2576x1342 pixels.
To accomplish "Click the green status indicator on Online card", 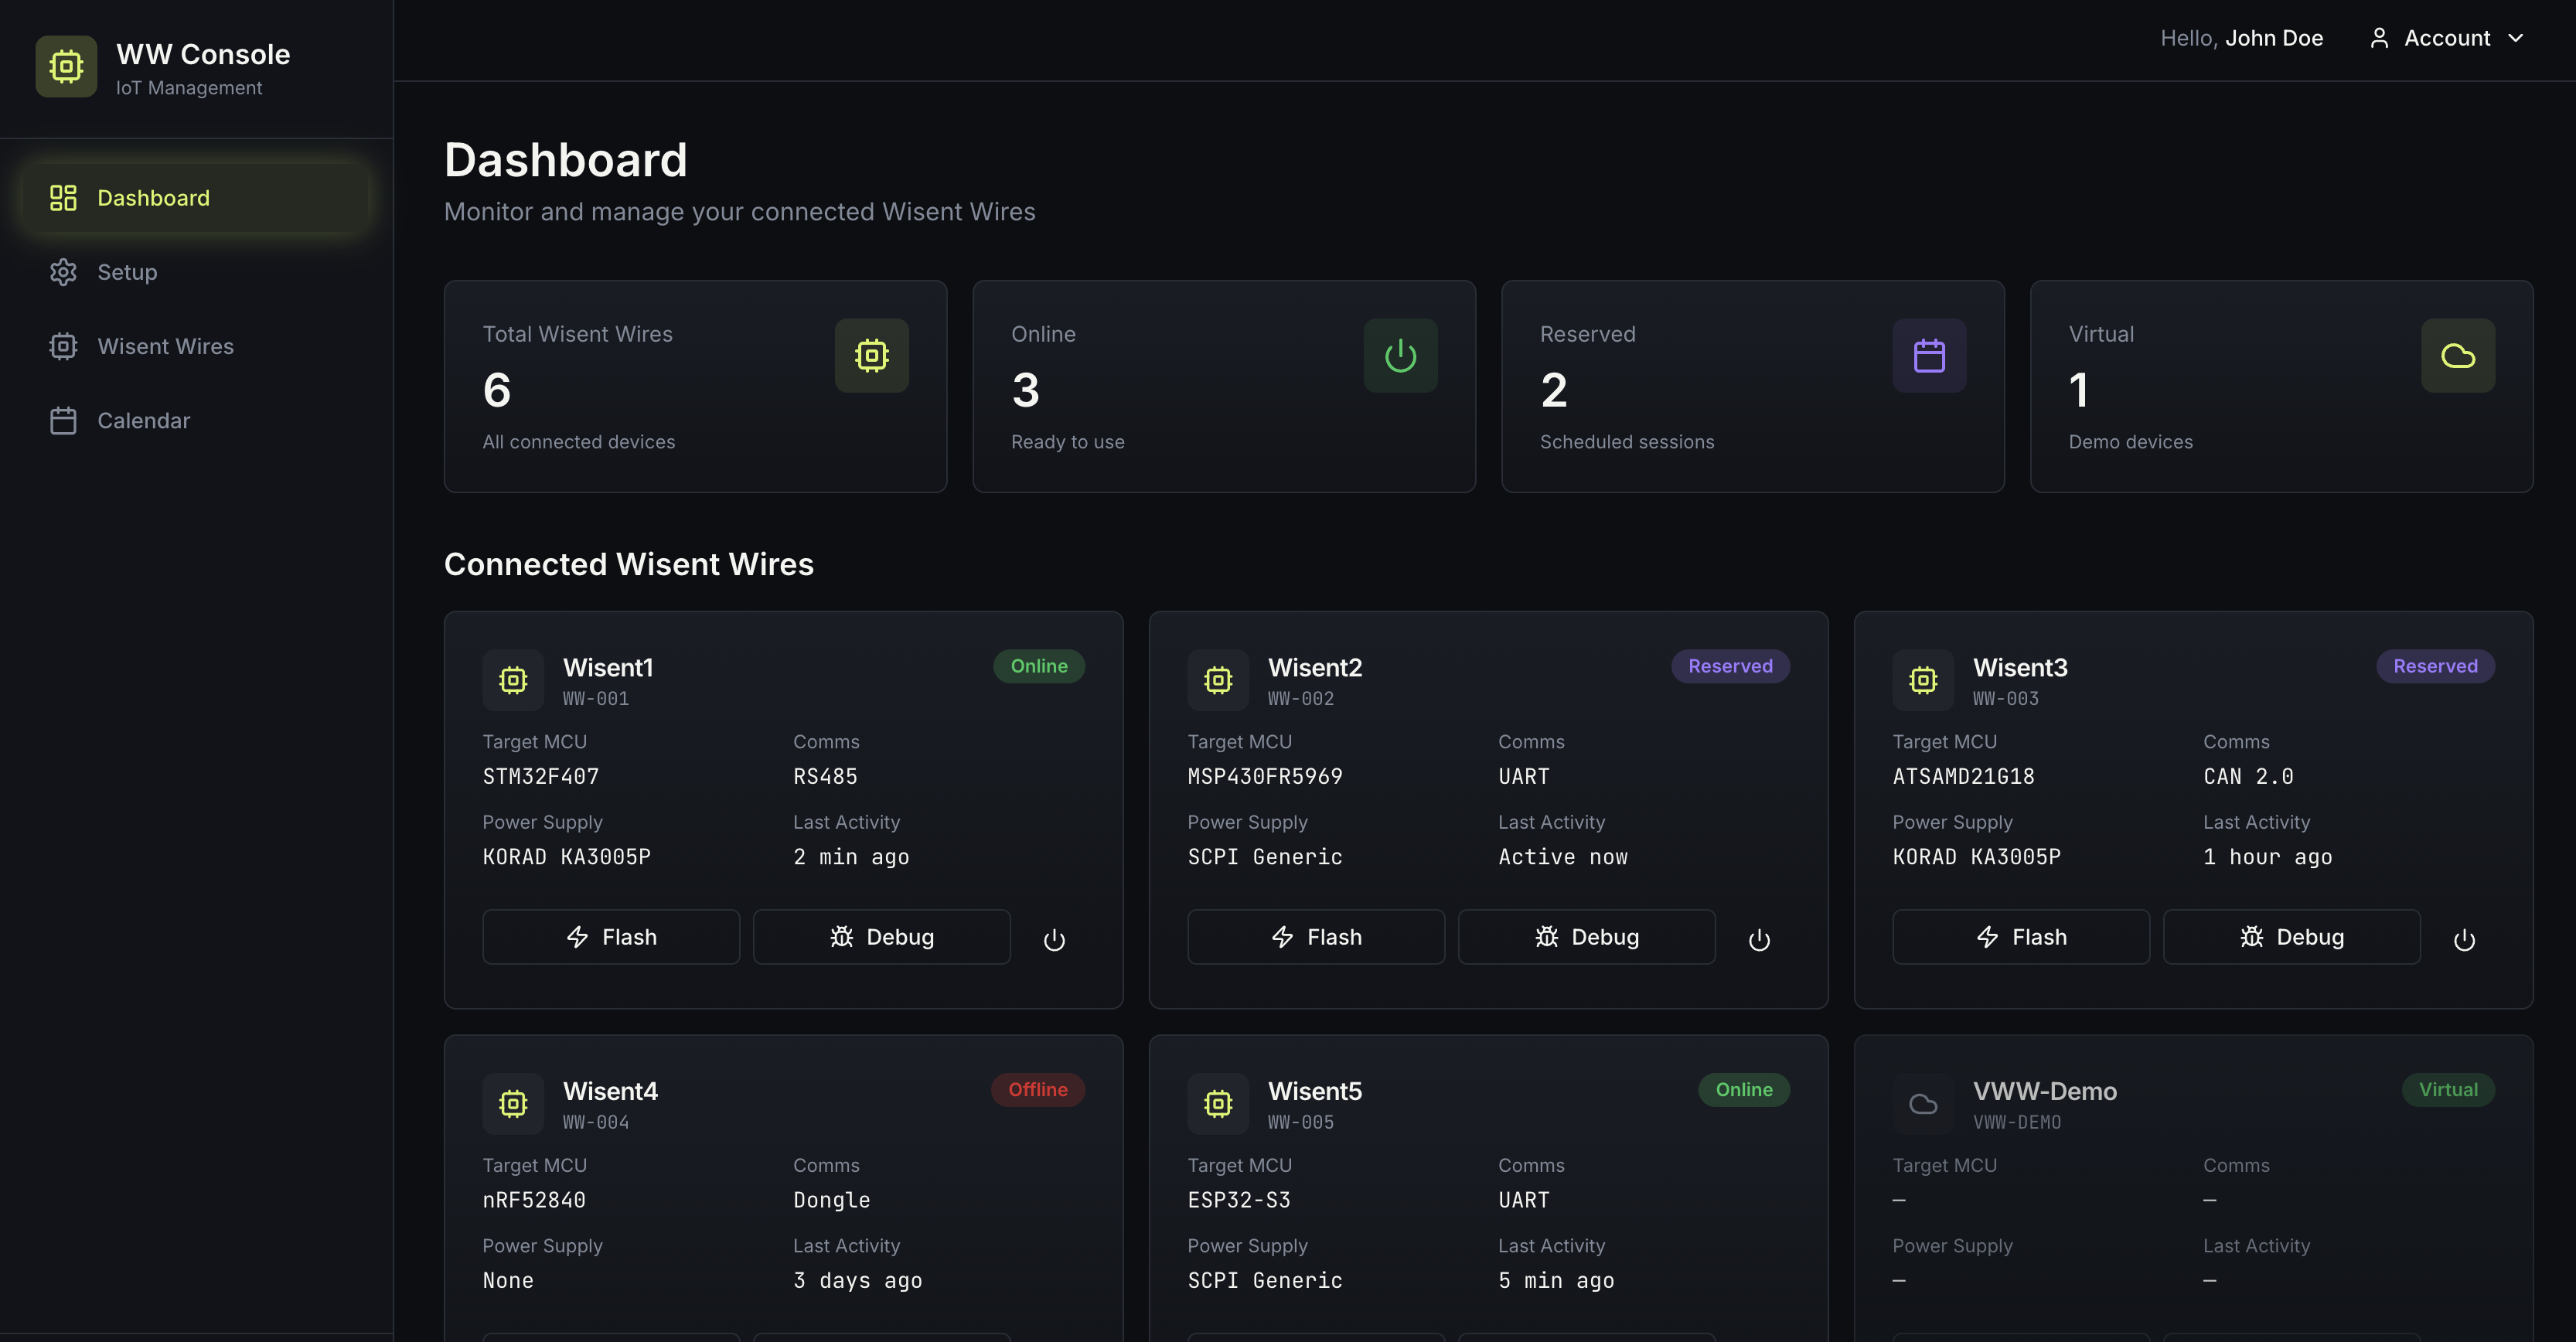I will (1400, 355).
